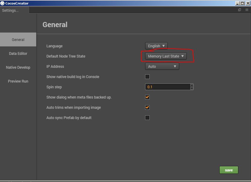Expand Default Node Tree State dropdown

[x=166, y=56]
